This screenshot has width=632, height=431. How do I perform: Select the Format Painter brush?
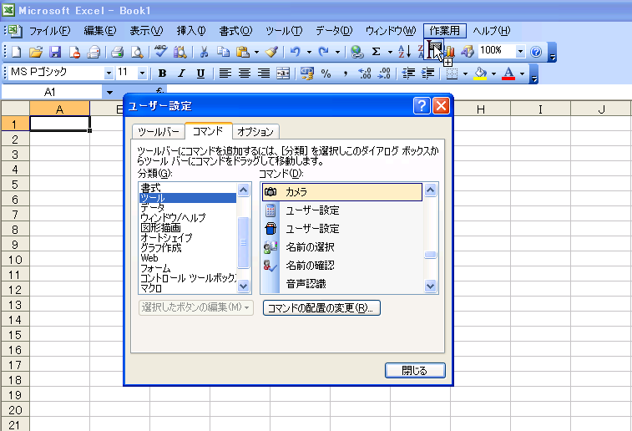pos(271,52)
